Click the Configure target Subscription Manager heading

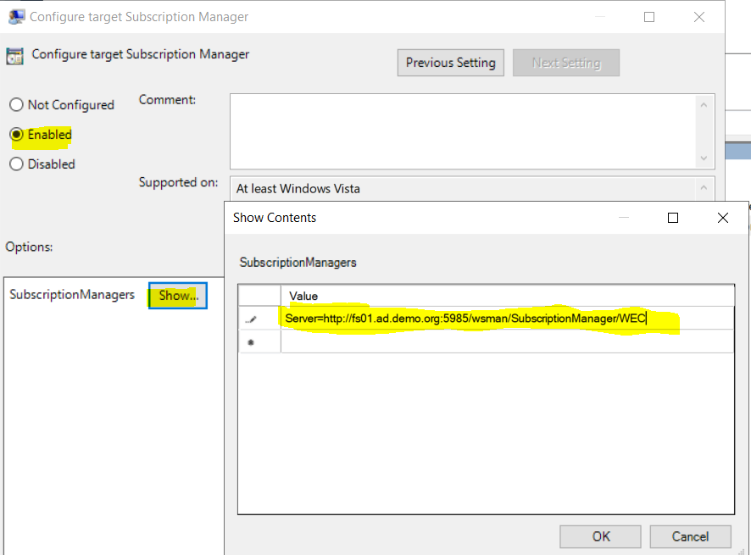point(140,54)
